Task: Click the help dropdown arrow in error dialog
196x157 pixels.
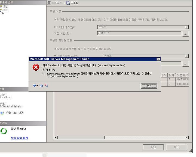Action: [x=37, y=86]
